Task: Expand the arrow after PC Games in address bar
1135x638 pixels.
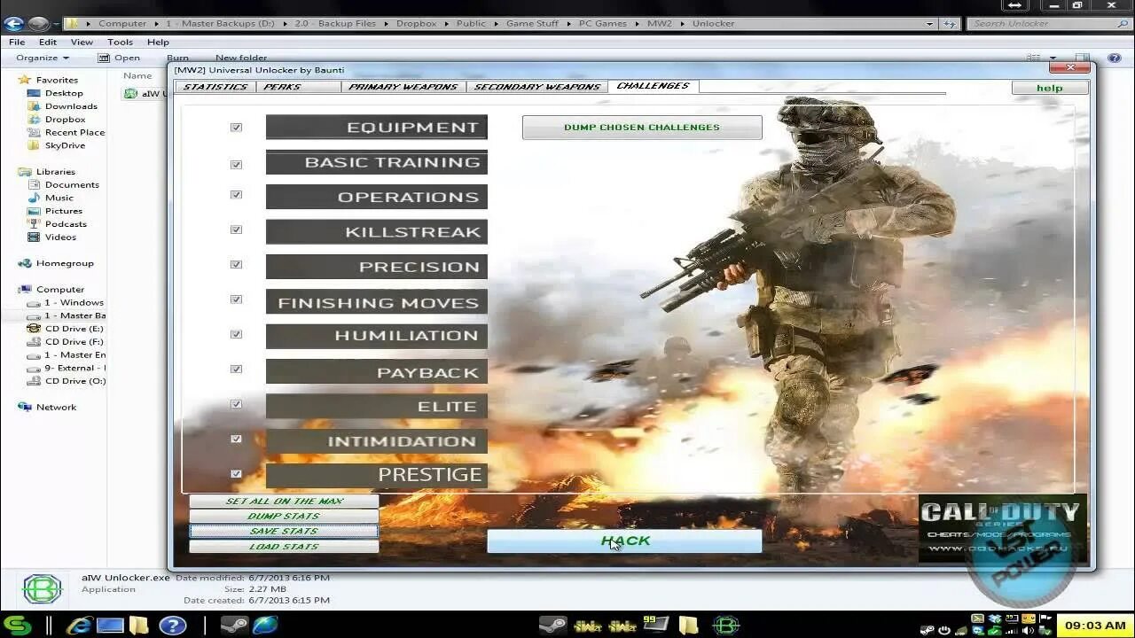Action: pyautogui.click(x=635, y=24)
